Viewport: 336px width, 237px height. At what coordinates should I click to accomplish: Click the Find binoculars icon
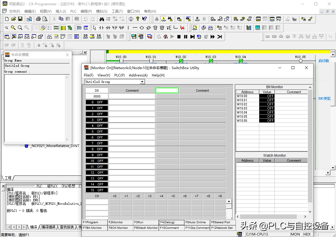pyautogui.click(x=102, y=19)
